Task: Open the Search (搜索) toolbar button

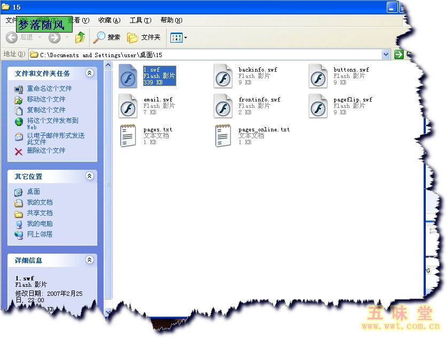Action: click(x=107, y=37)
